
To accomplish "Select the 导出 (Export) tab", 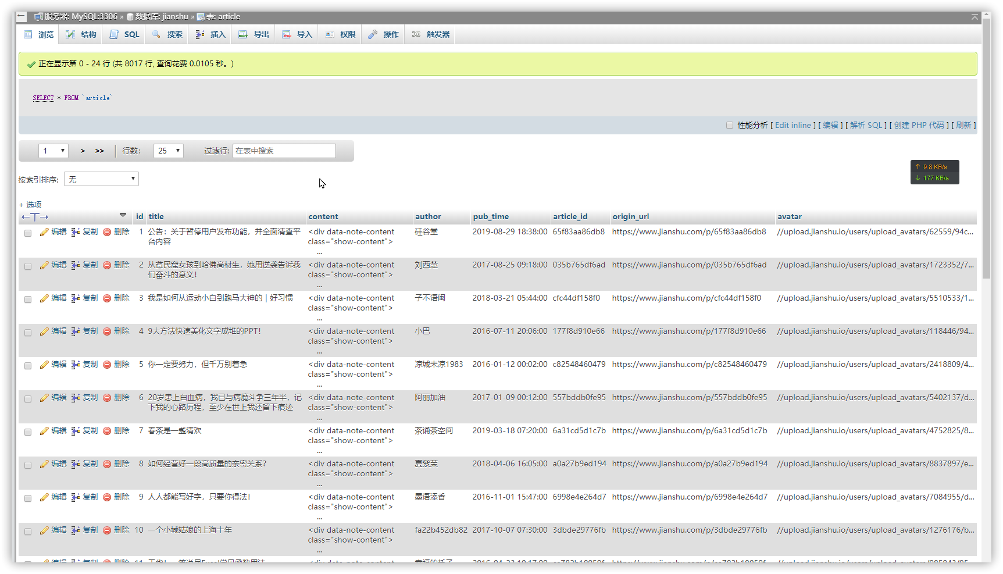I will 254,34.
